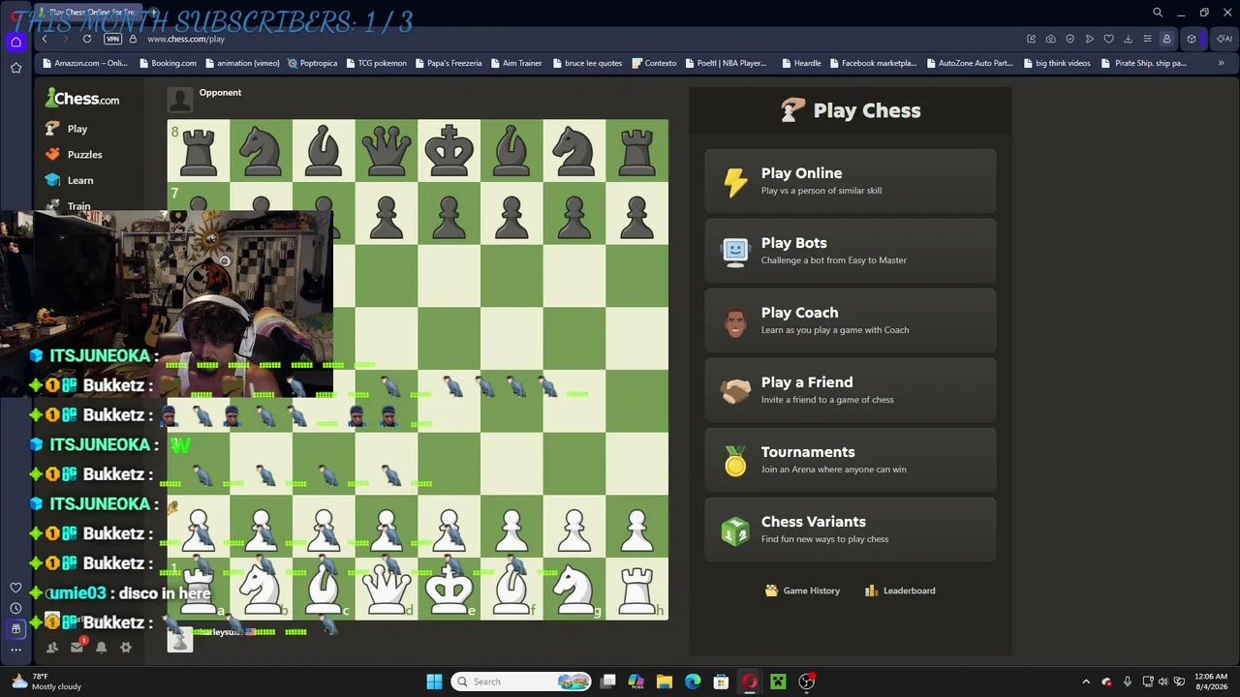Choose Play Bots from Easy to Master
This screenshot has width=1240, height=697.
pyautogui.click(x=850, y=251)
